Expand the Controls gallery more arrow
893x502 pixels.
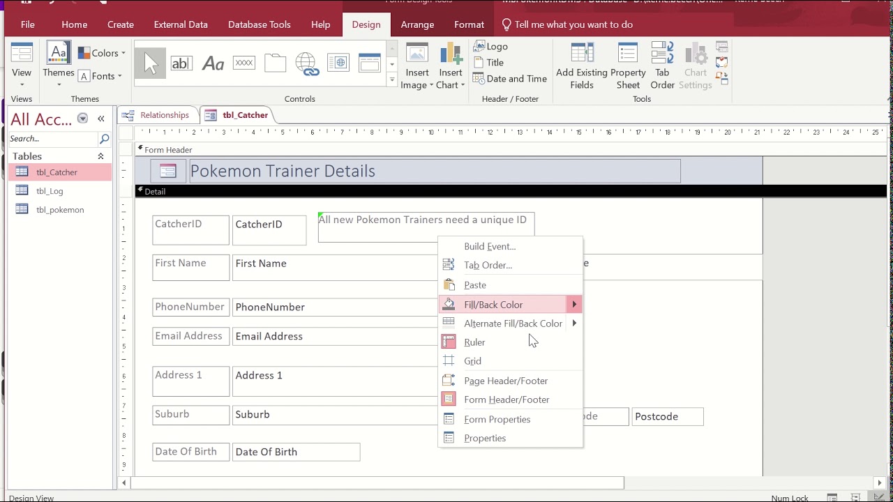point(392,79)
